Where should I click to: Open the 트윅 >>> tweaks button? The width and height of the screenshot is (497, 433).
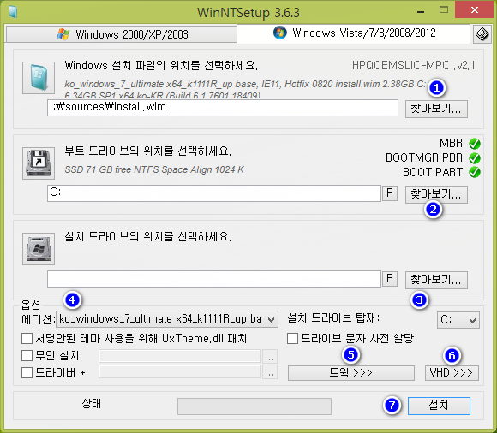click(350, 373)
